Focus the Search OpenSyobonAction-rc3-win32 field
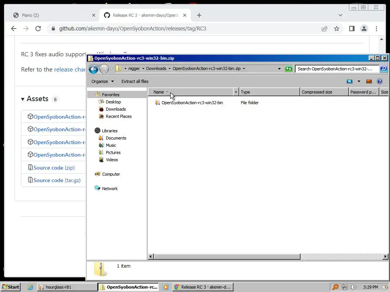 tap(337, 69)
